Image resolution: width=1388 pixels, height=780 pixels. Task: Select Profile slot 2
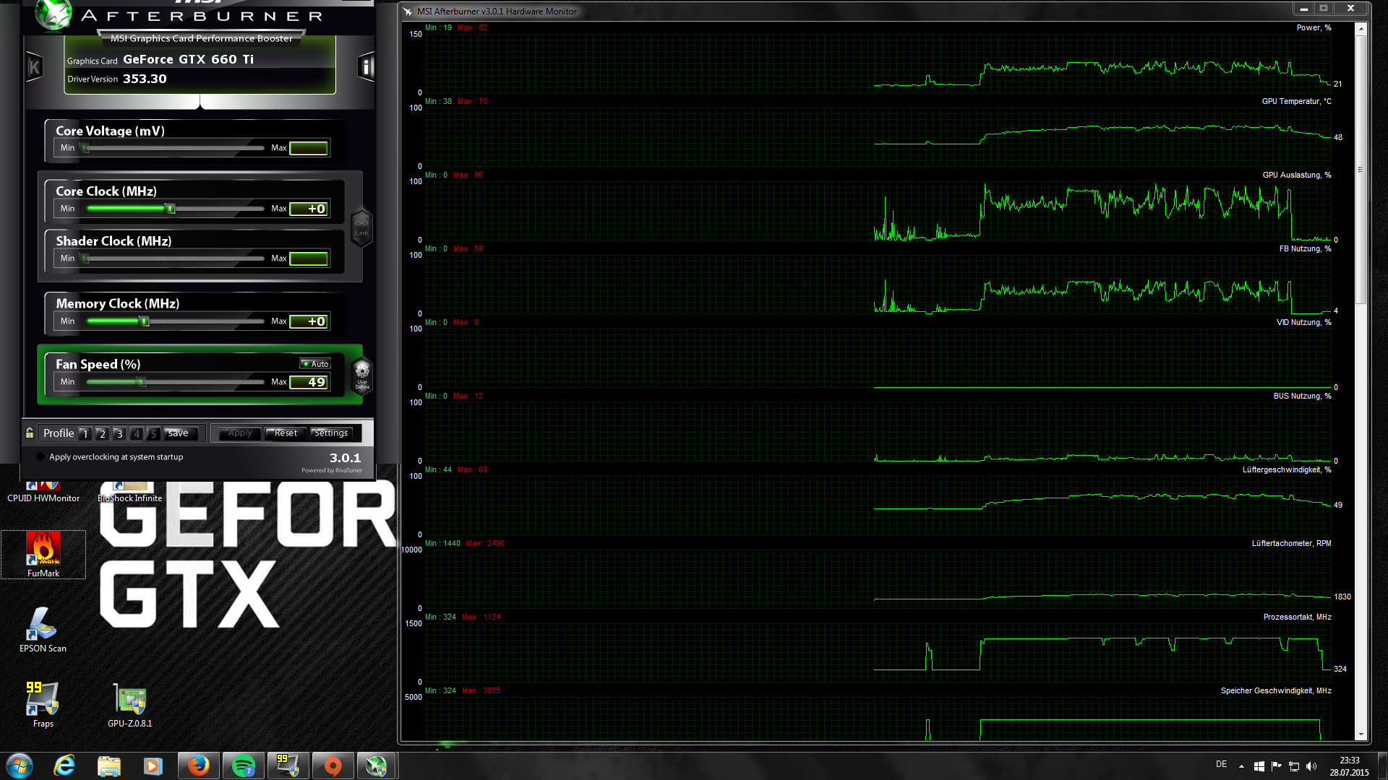click(x=102, y=433)
